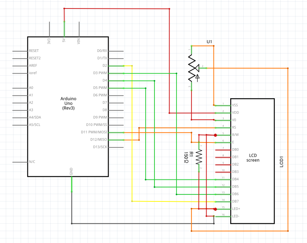Click the LCD VSS pin label
Image resolution: width=307 pixels, height=243 pixels.
[235, 105]
